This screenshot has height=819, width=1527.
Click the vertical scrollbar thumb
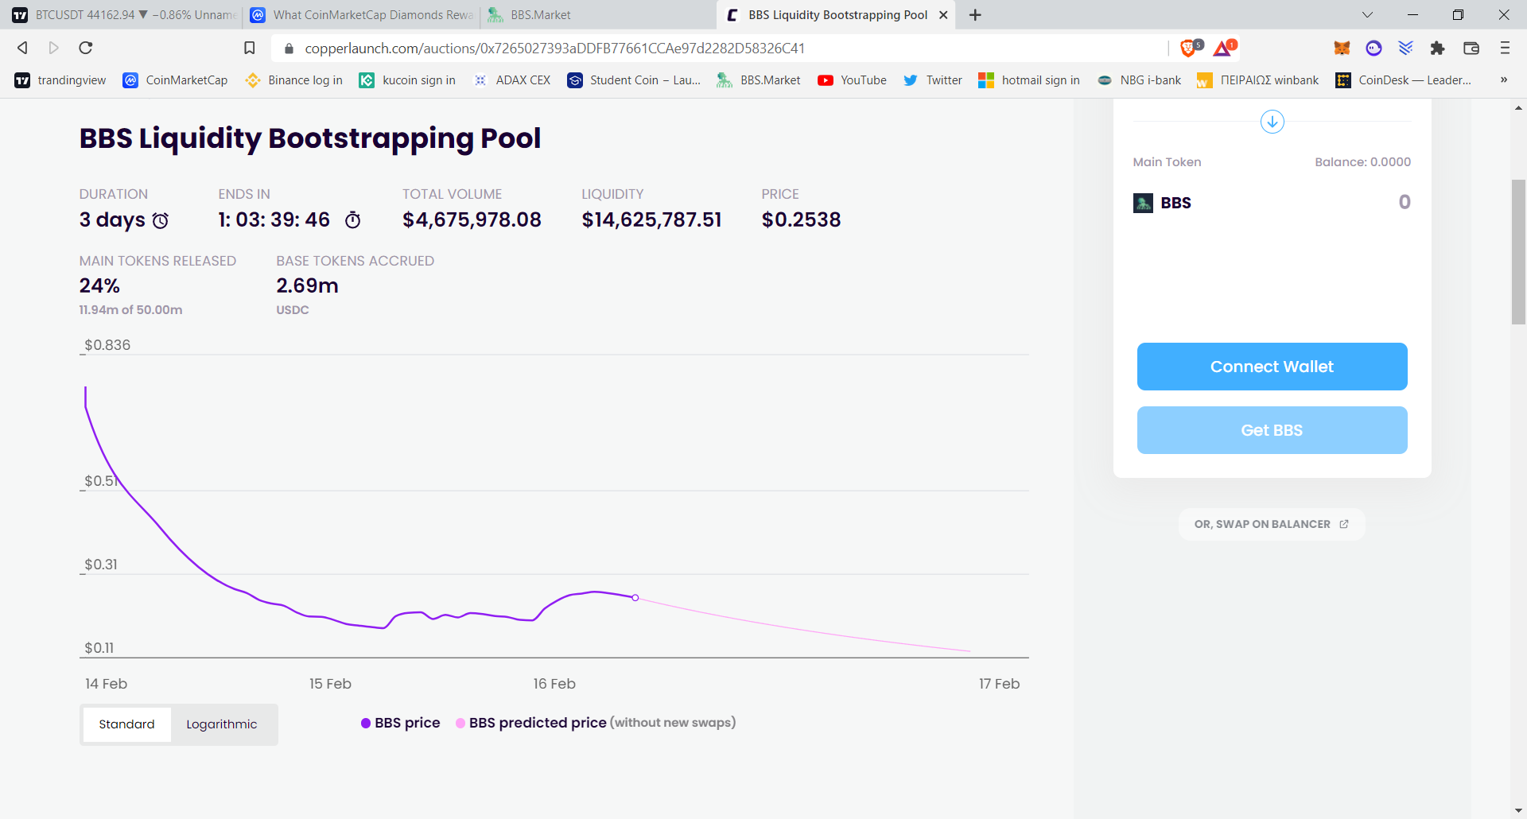click(x=1518, y=252)
